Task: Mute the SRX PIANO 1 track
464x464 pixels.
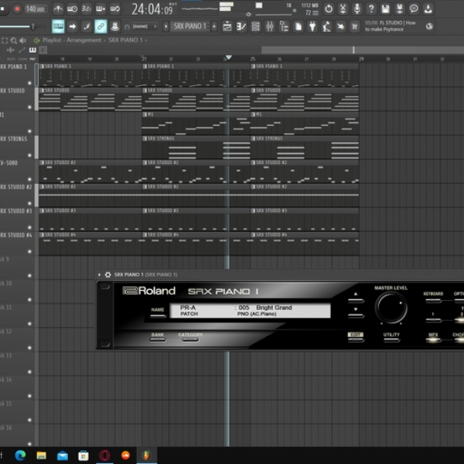Action: pyautogui.click(x=29, y=83)
